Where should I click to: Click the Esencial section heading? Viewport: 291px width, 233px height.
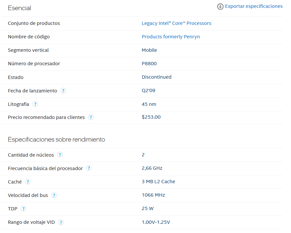[19, 8]
